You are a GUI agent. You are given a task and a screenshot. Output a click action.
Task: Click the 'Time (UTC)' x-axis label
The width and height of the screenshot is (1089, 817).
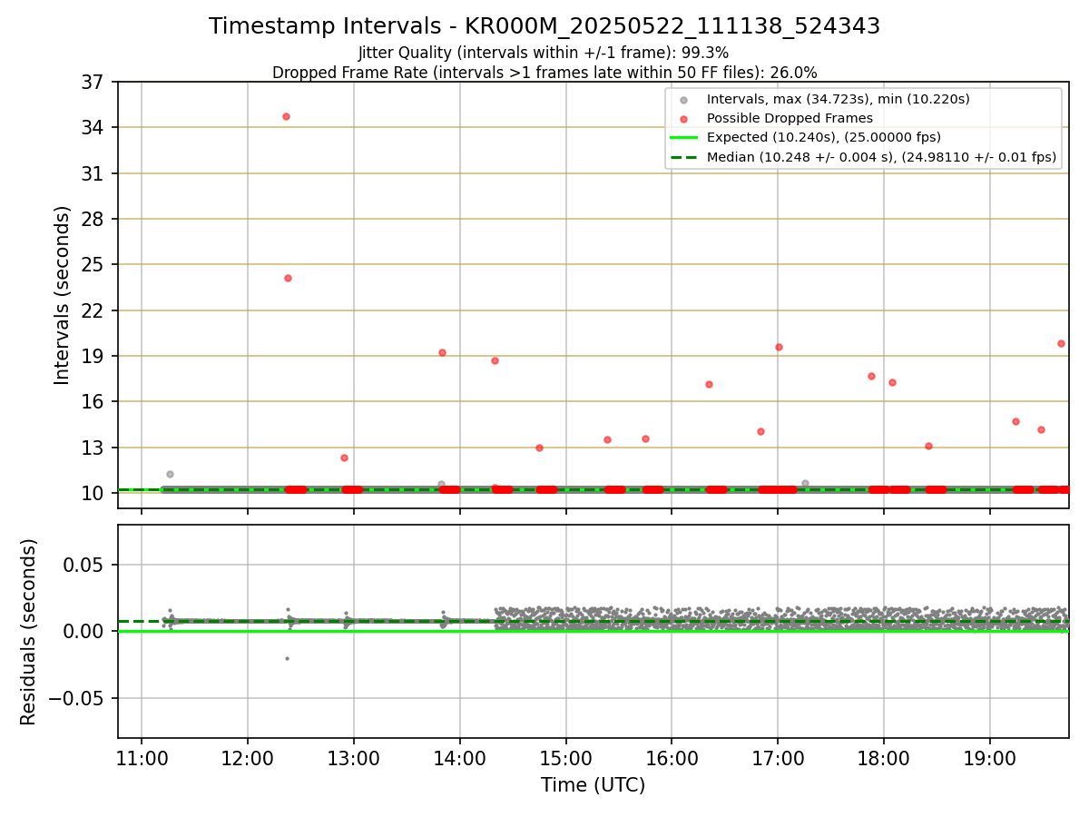[x=593, y=785]
